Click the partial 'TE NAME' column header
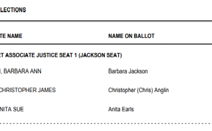This screenshot has height=131, width=212. [11, 36]
